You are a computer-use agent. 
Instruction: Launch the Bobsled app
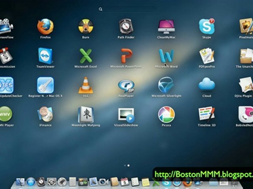(246, 114)
